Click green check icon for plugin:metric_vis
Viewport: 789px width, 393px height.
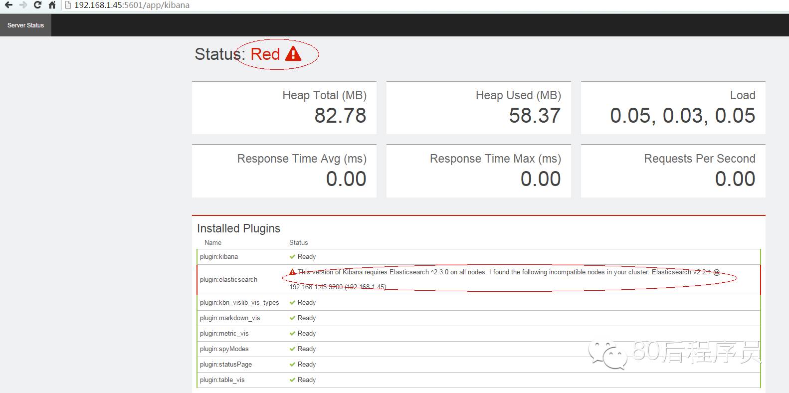tap(293, 334)
